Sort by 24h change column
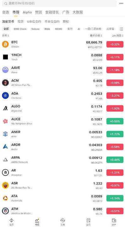 118,35
